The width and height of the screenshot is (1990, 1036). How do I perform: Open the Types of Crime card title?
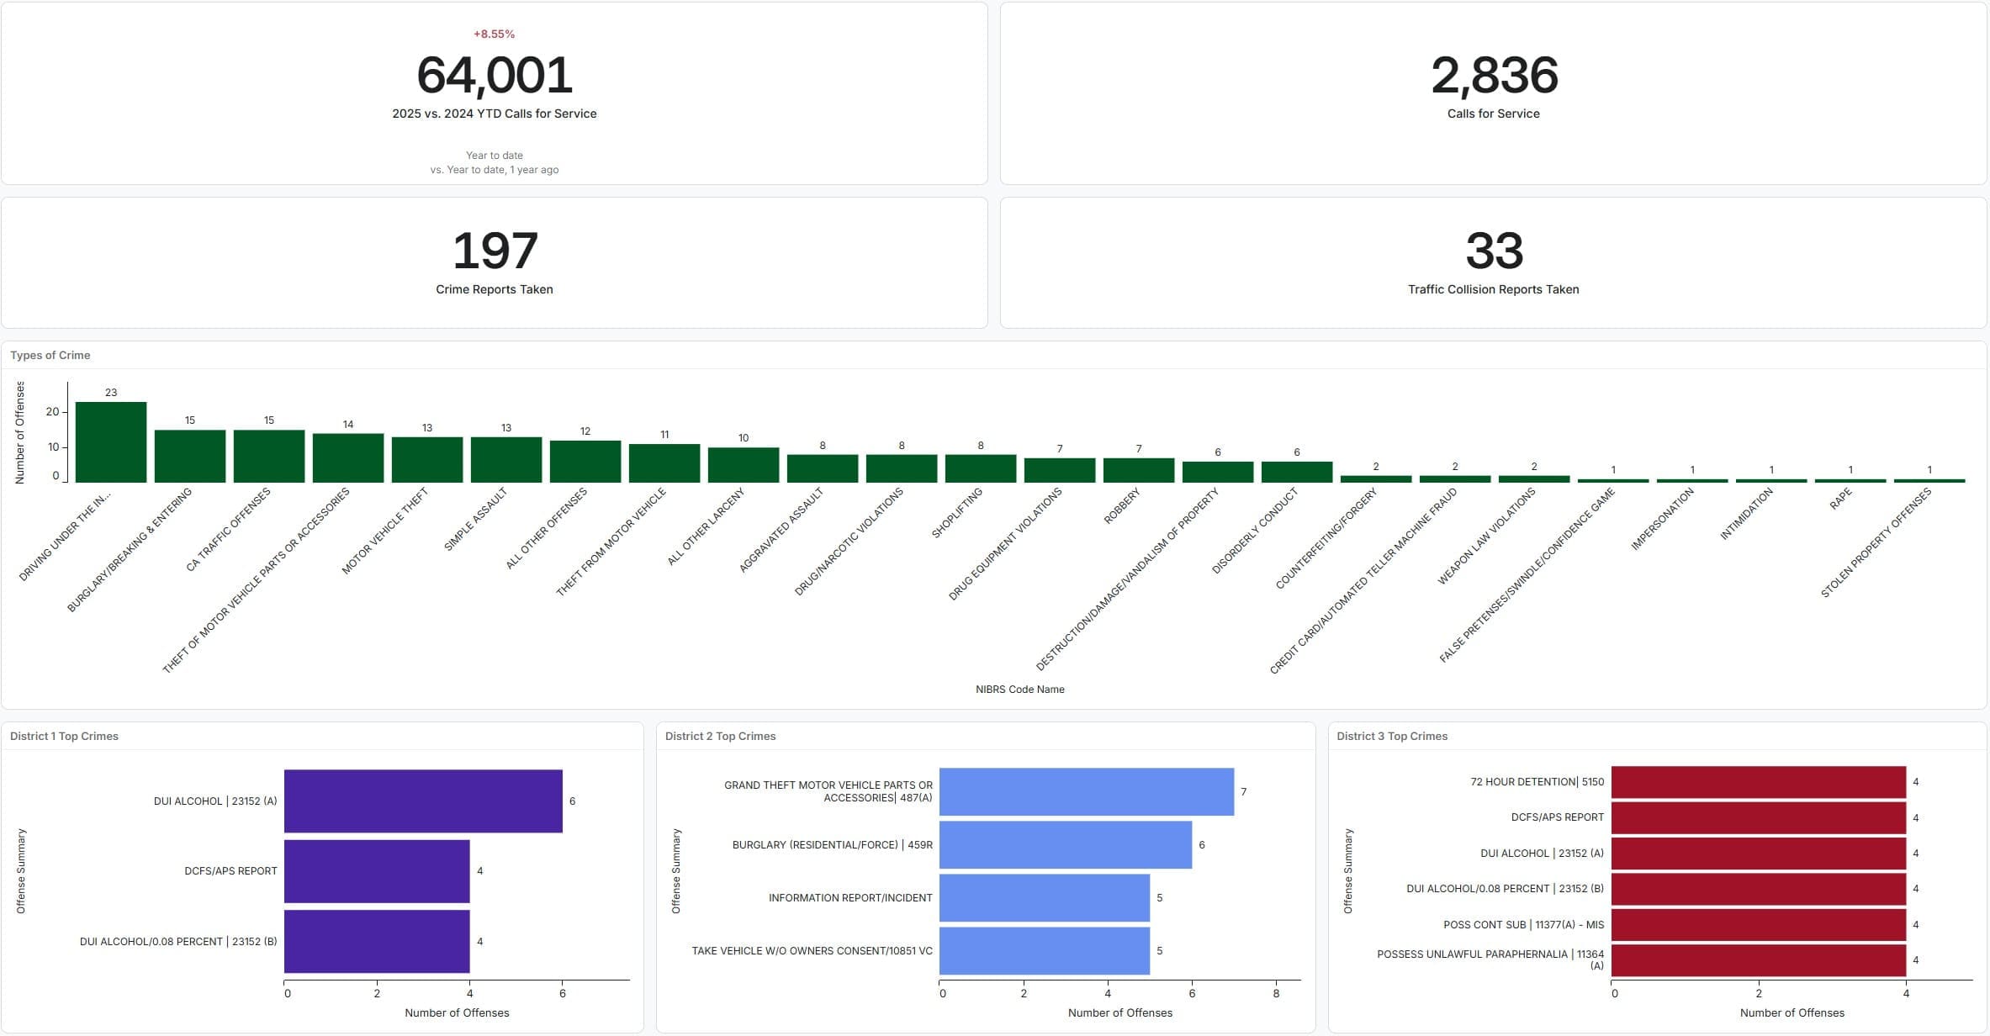(x=50, y=355)
